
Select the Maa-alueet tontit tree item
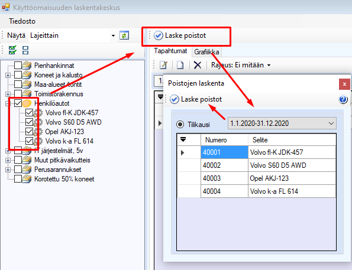coord(58,84)
